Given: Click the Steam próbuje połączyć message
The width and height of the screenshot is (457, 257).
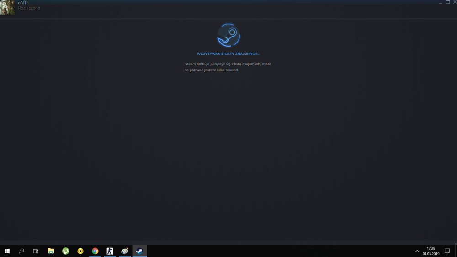Looking at the screenshot, I should (228, 67).
